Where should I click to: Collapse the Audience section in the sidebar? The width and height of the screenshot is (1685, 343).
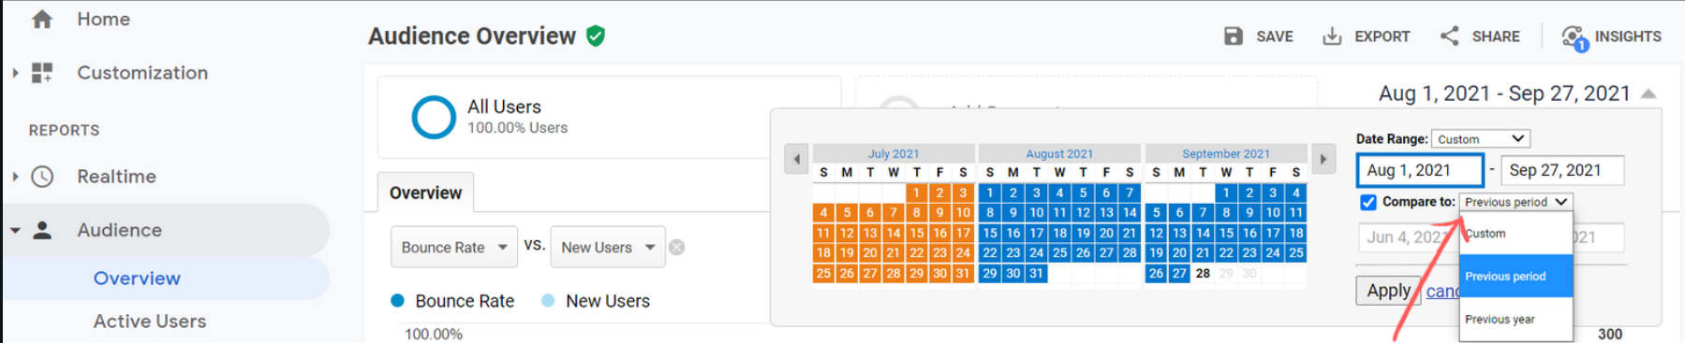[x=16, y=230]
